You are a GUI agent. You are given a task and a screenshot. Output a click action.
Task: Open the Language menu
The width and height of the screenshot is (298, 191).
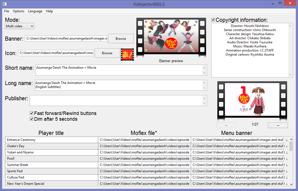pos(35,11)
